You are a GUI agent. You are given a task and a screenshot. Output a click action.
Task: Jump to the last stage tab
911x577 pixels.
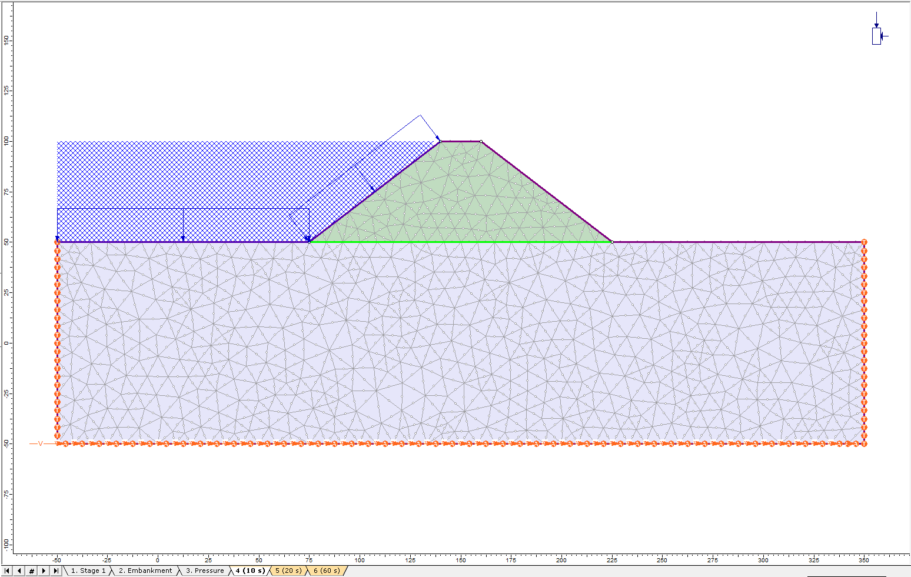[x=56, y=571]
